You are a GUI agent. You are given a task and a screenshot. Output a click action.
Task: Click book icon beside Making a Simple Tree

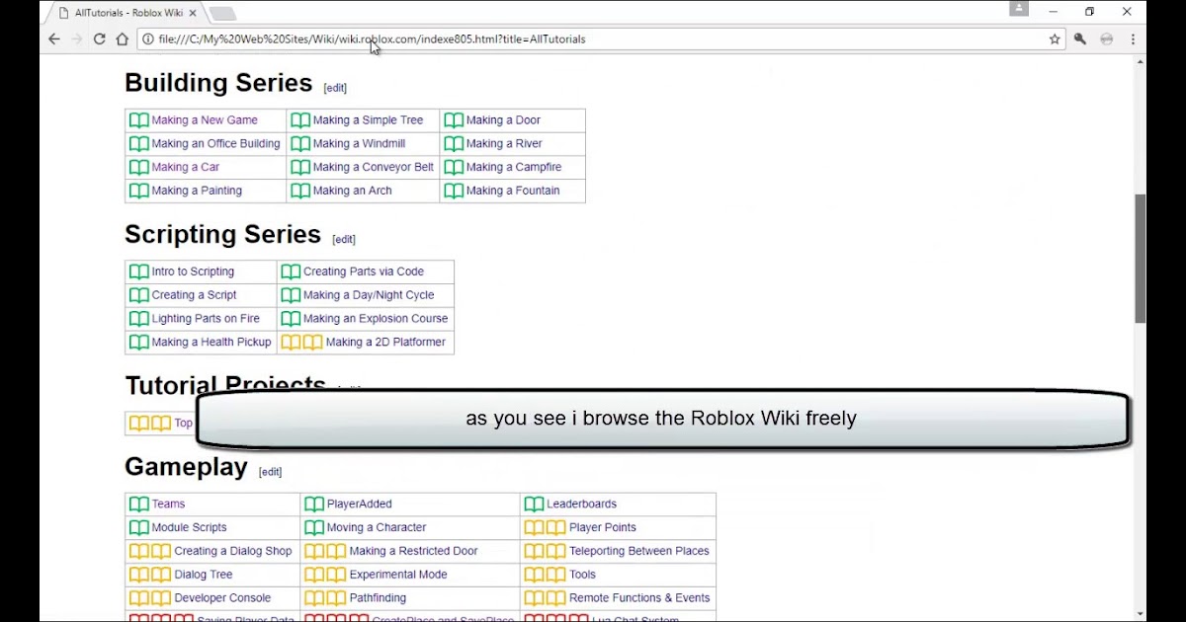[x=300, y=120]
